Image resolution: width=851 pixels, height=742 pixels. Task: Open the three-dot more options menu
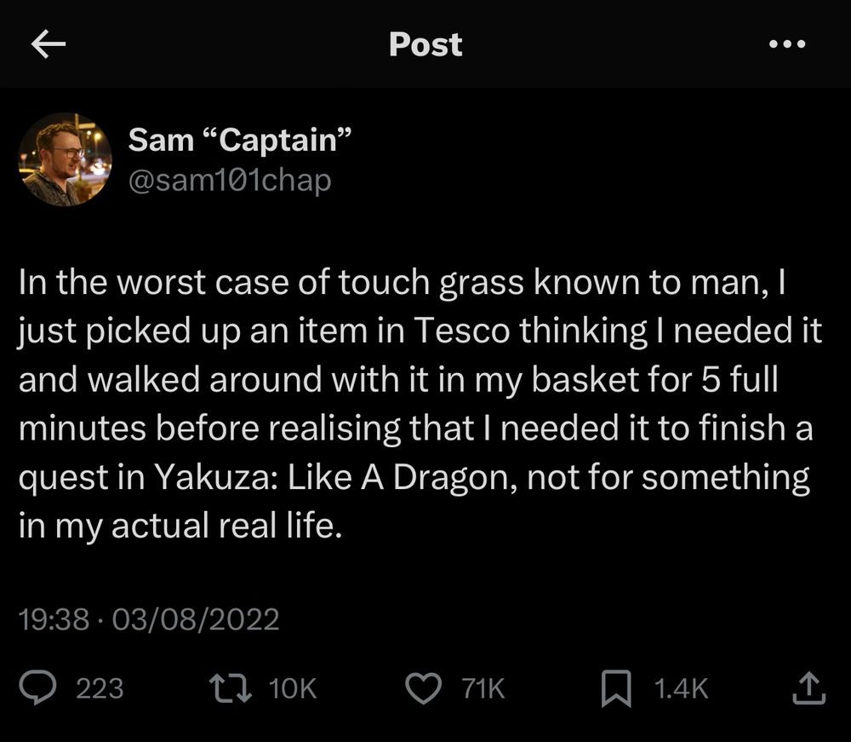786,45
